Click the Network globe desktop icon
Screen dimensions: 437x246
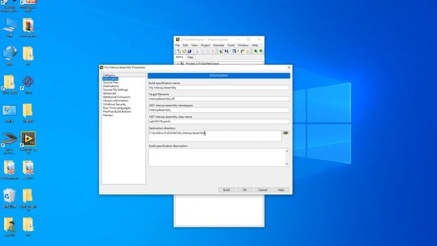point(10,53)
